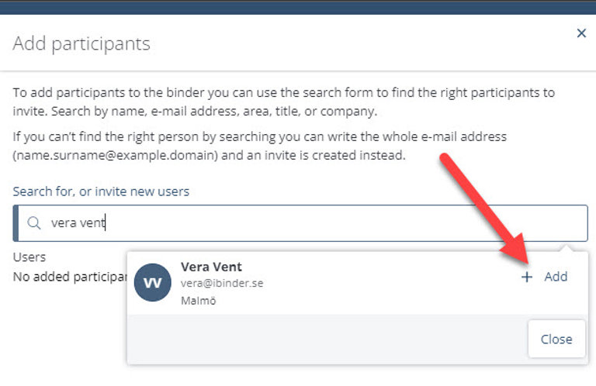Click the "Add participants" dialog heading
This screenshot has width=596, height=386.
pyautogui.click(x=81, y=43)
